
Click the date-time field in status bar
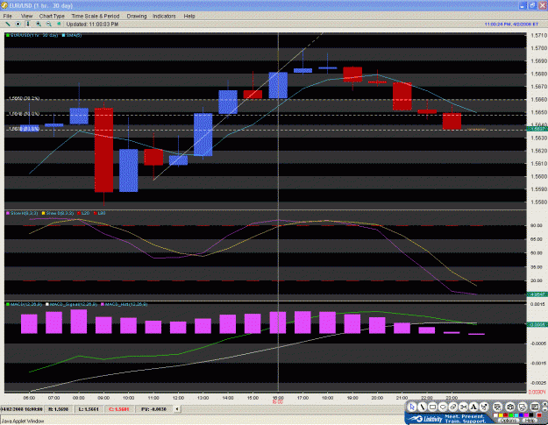pyautogui.click(x=22, y=409)
